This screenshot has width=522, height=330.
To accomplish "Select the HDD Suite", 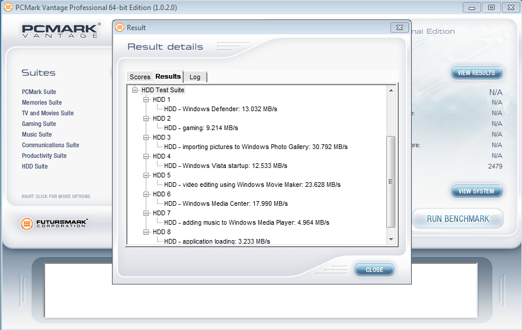I will (35, 166).
